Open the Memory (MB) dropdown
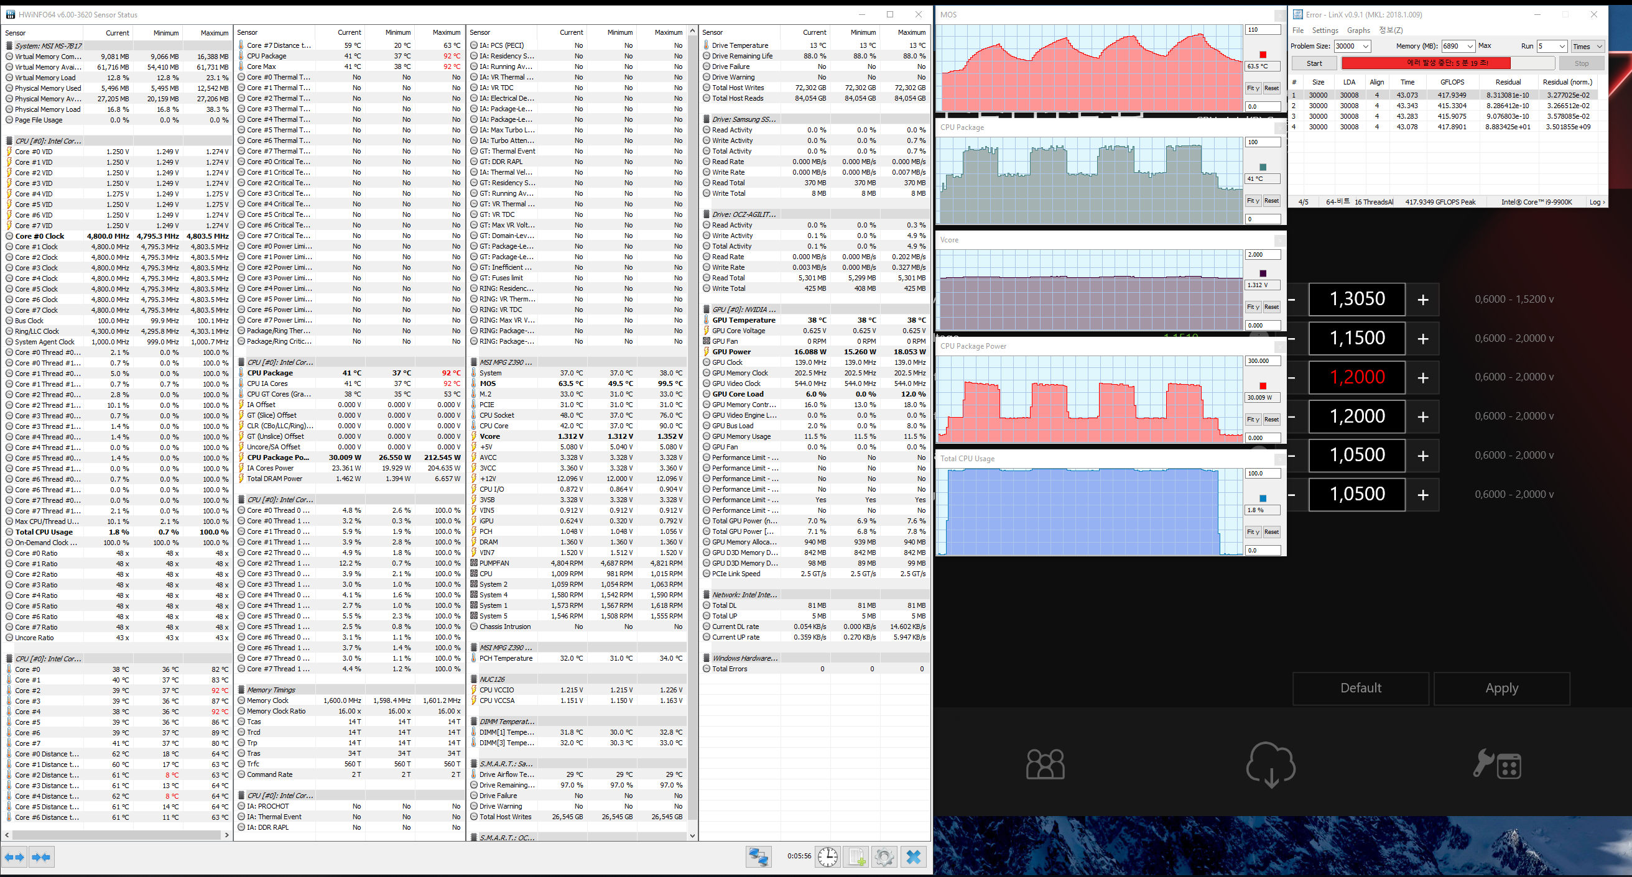 coord(1470,46)
